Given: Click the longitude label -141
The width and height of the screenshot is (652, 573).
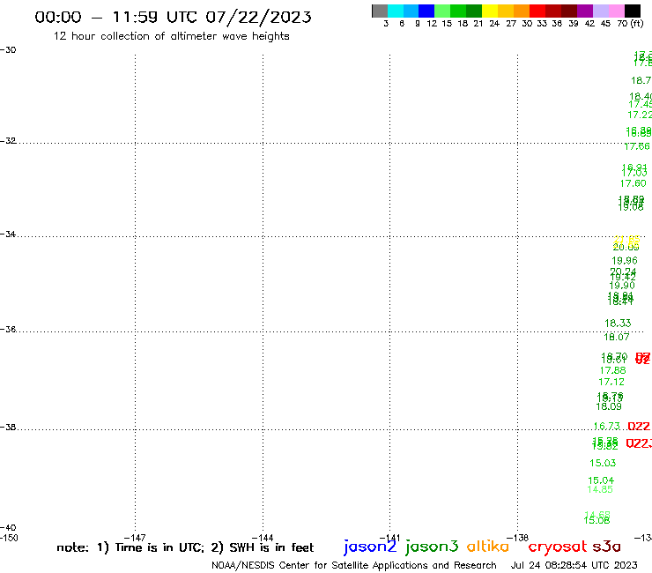Looking at the screenshot, I should click(x=389, y=538).
